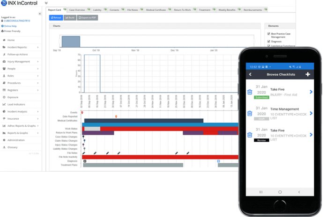Image resolution: width=326 pixels, height=217 pixels.
Task: Expand the Injury Management submenu arrow
Action: [38, 62]
